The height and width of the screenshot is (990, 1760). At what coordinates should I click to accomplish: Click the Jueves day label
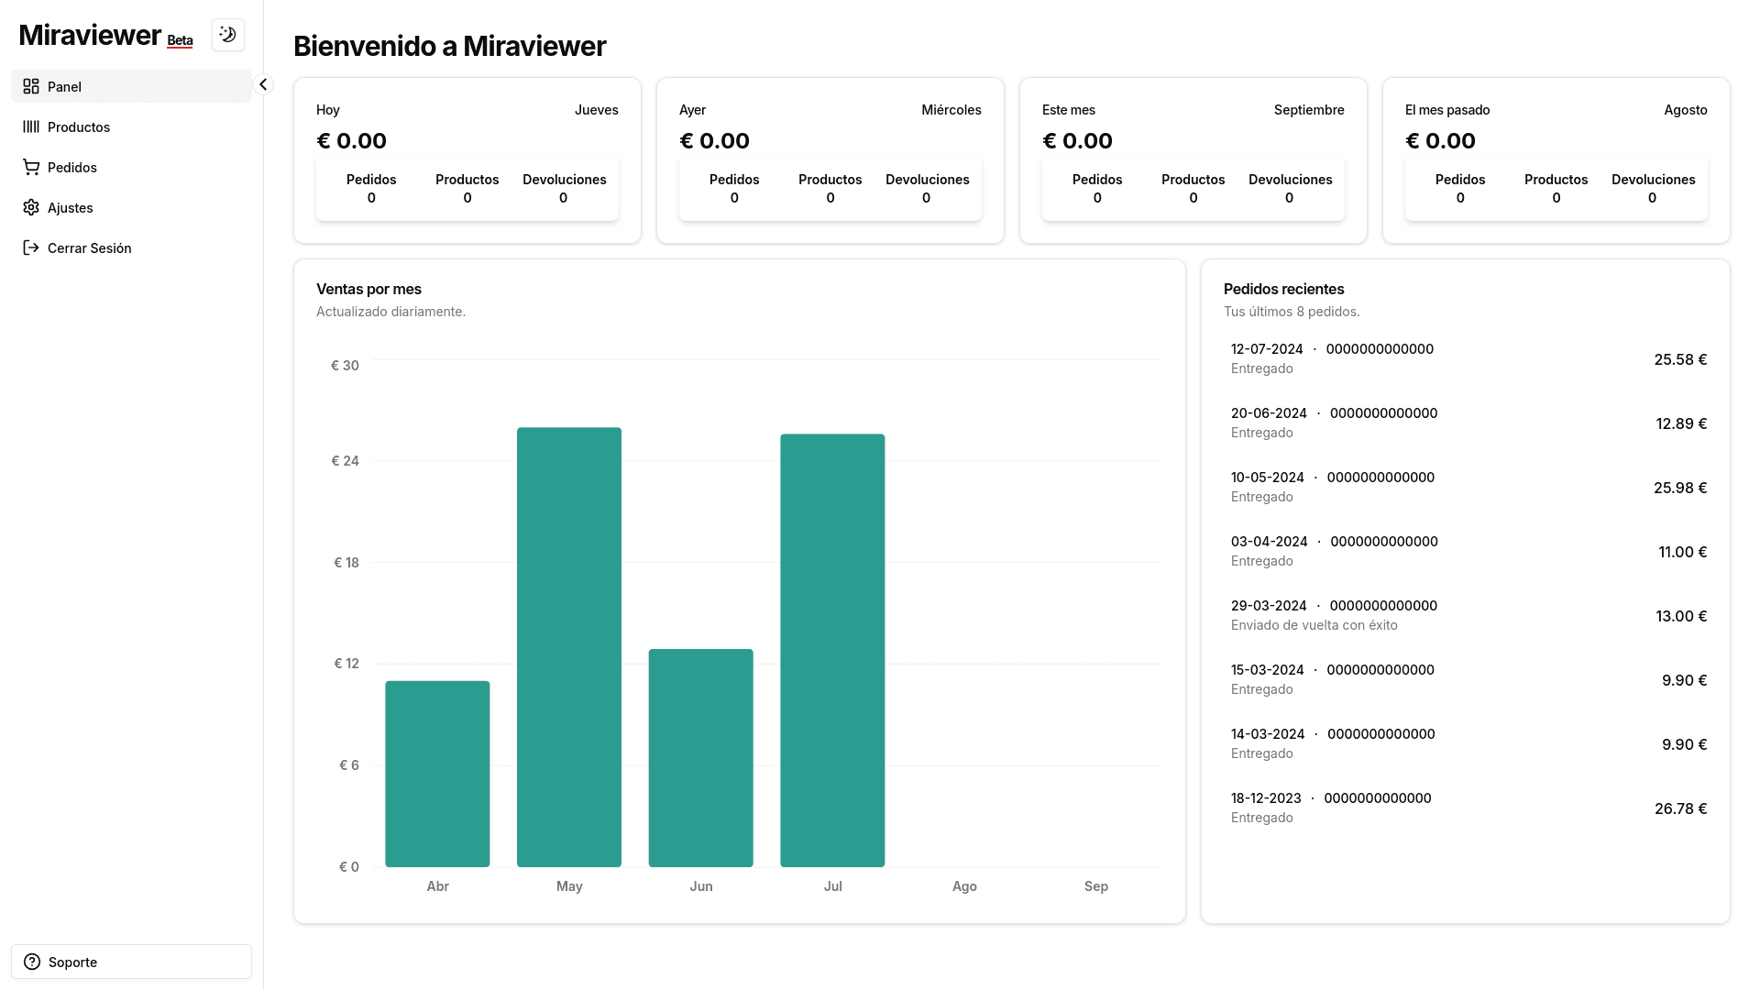(597, 110)
